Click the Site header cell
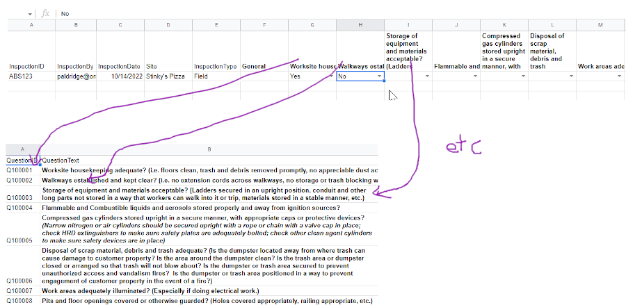This screenshot has height=305, width=626. 168,51
